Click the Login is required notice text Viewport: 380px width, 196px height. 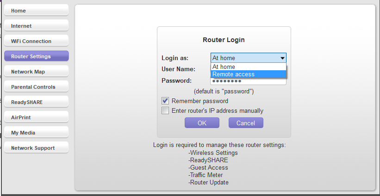coord(219,145)
